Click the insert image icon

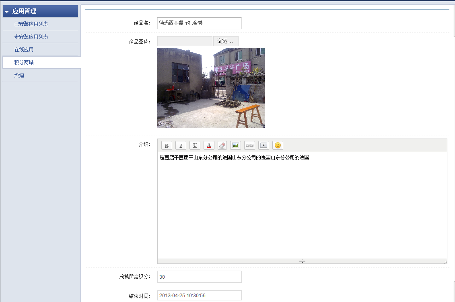236,145
